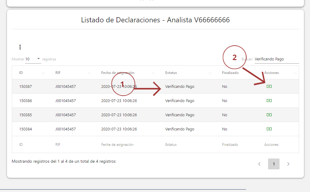Click payment icon for declaration 150387
The height and width of the screenshot is (192, 310).
tap(269, 86)
